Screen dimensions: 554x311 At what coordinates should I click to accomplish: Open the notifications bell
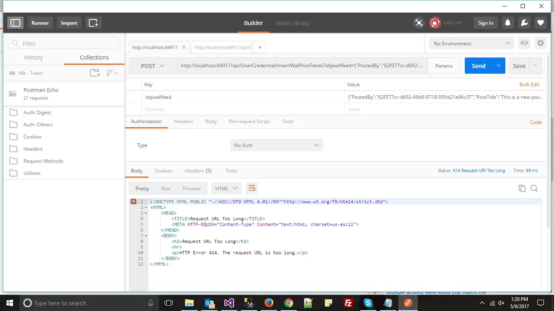pyautogui.click(x=507, y=23)
